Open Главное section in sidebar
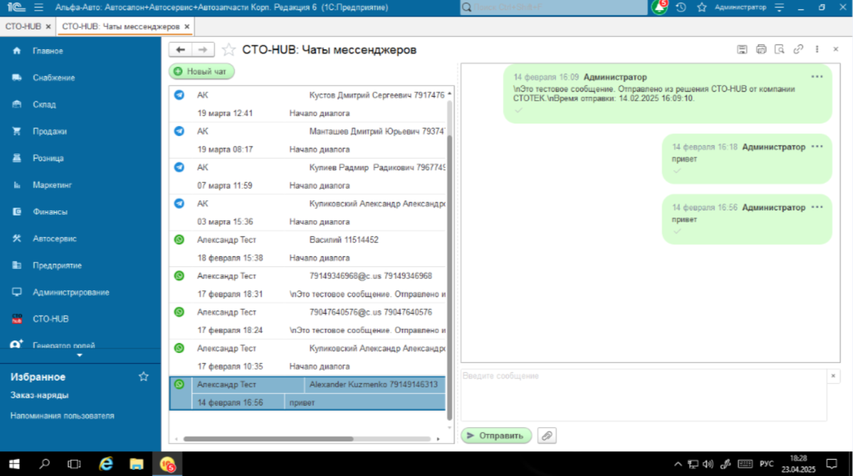 point(47,51)
